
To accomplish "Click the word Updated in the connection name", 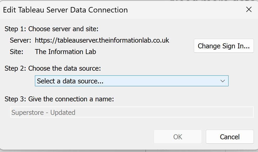I will (x=63, y=113).
